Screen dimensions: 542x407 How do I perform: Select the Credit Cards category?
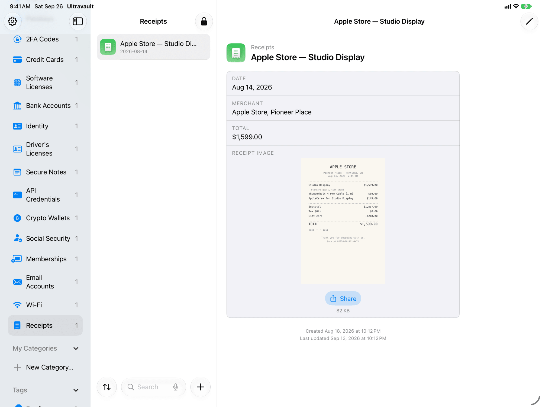45,59
